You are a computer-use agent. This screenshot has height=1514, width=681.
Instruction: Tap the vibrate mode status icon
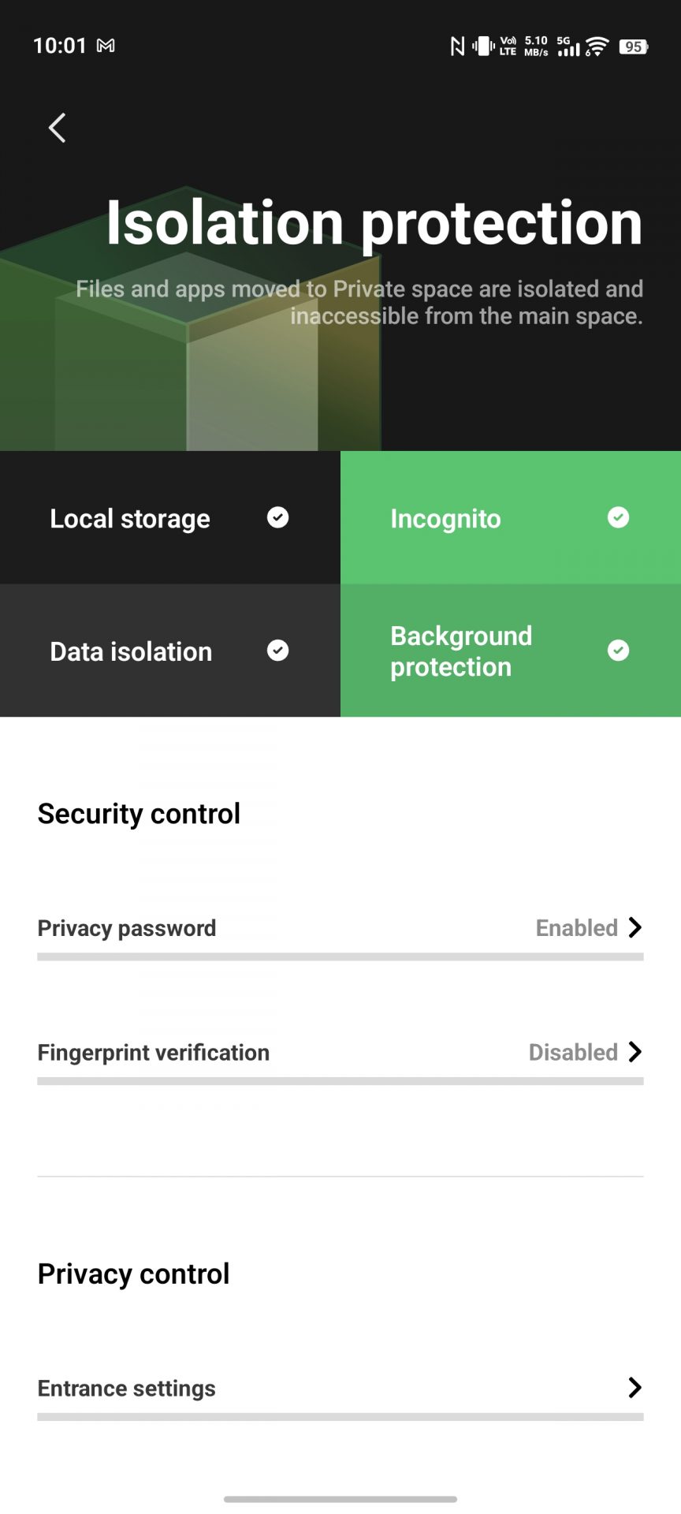pyautogui.click(x=483, y=47)
